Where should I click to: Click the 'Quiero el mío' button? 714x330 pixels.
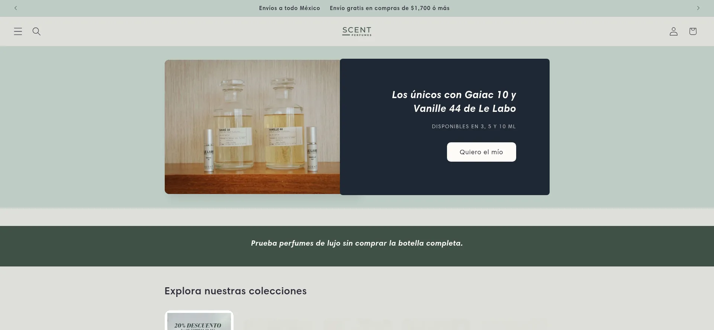point(481,152)
